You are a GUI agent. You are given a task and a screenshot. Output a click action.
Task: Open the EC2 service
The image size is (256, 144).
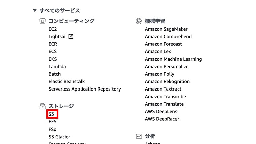coord(53,29)
